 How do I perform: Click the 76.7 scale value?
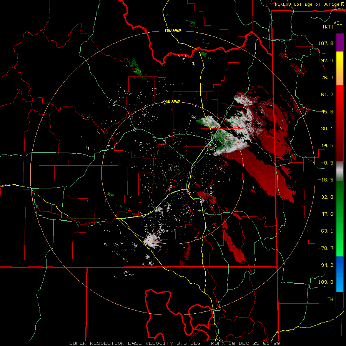[x=327, y=77]
